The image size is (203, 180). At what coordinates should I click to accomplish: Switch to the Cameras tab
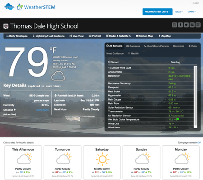(x=133, y=46)
